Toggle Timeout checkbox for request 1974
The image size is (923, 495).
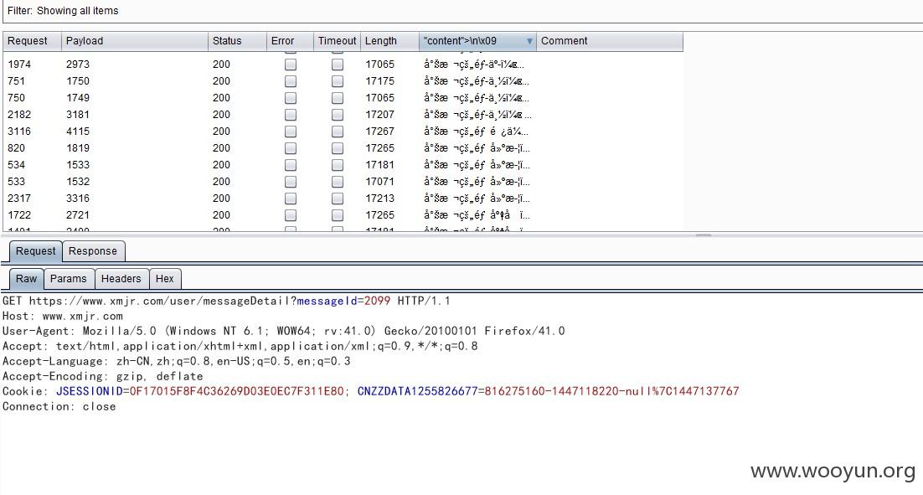point(338,64)
